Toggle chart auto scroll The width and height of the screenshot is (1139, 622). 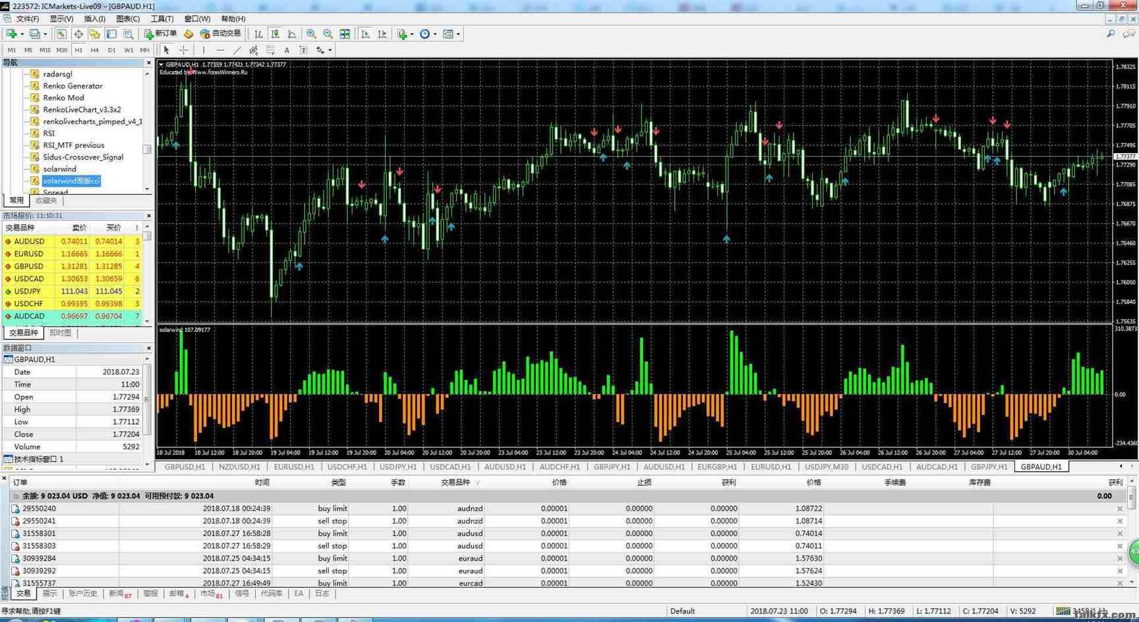click(365, 34)
